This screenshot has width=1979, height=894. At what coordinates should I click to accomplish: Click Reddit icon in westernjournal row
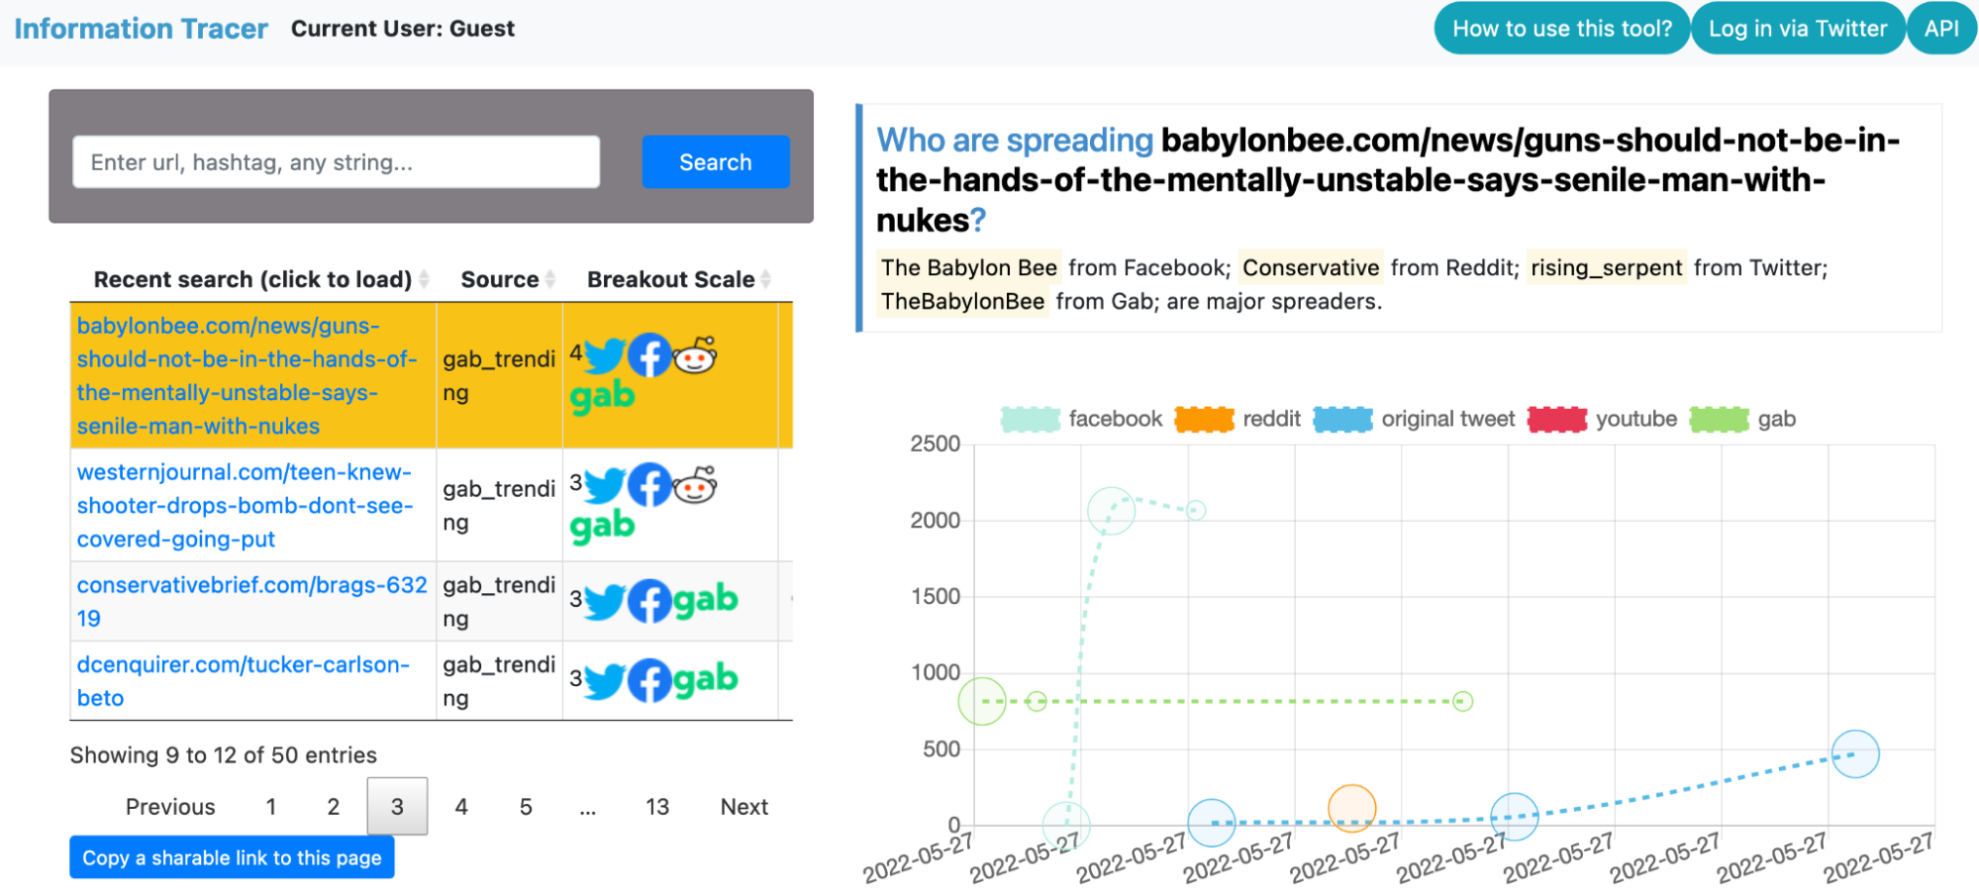(x=695, y=485)
